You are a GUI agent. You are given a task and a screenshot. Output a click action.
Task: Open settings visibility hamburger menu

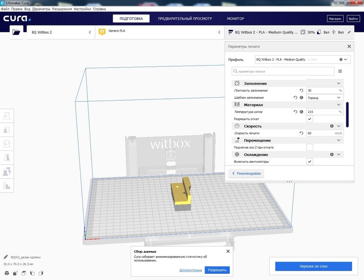coord(340,71)
